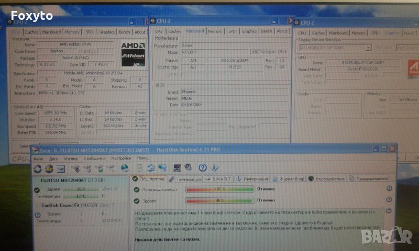Open the Настройки menu
Screen dimensions: 419x251
[x=121, y=158]
